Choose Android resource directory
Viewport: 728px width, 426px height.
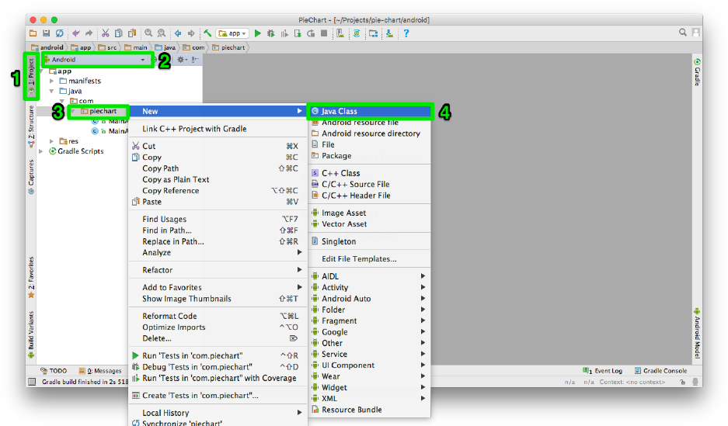click(x=370, y=133)
